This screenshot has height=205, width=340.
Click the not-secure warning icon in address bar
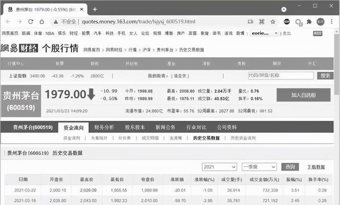[x=56, y=22]
